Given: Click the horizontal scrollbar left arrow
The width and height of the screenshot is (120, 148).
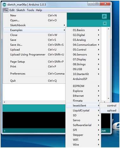Looking at the screenshot, I should click(4, 102).
